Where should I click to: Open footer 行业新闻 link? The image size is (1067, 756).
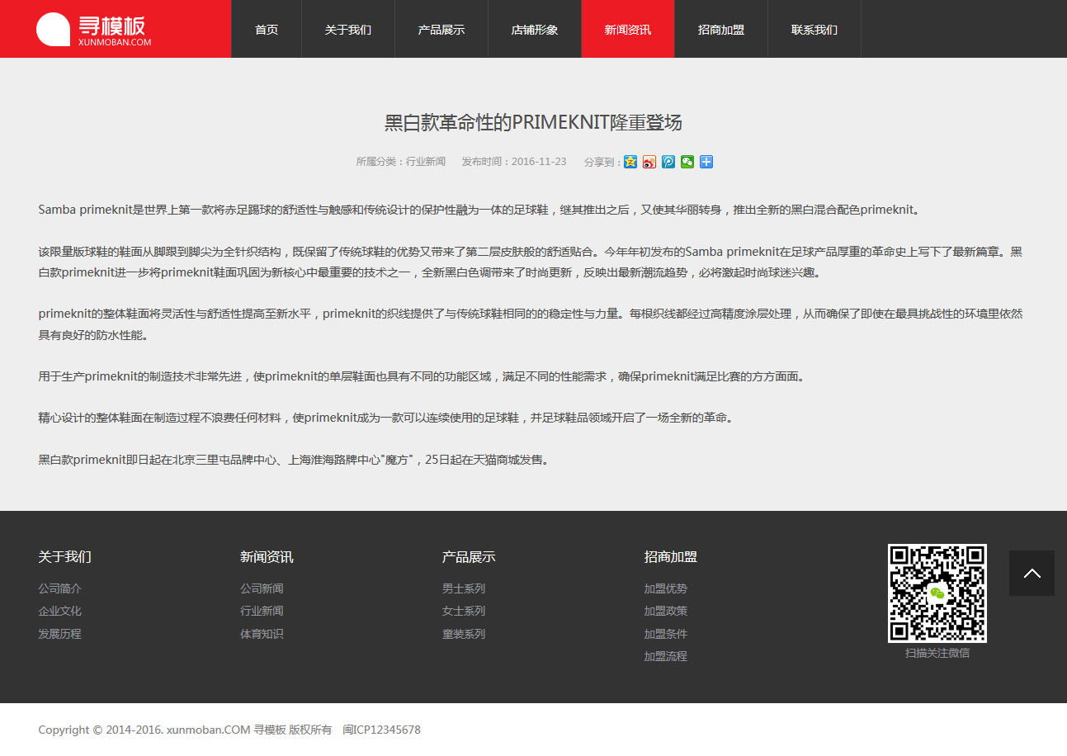click(x=262, y=611)
